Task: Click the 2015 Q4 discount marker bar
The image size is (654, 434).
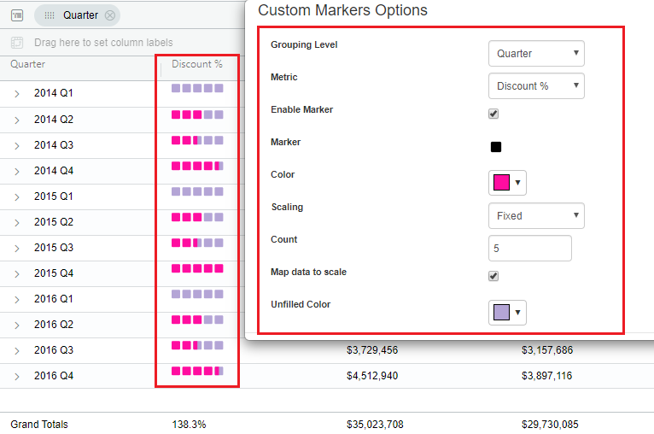Action: click(x=197, y=269)
